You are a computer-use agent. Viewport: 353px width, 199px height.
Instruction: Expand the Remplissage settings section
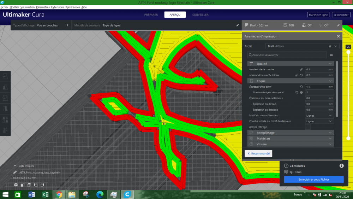(291, 133)
